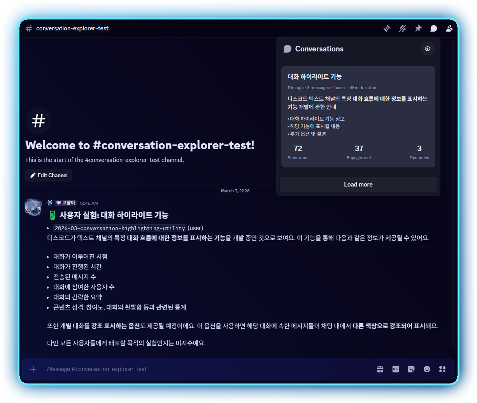
Task: Toggle the Conversations panel speech bubble icon
Action: tap(434, 28)
